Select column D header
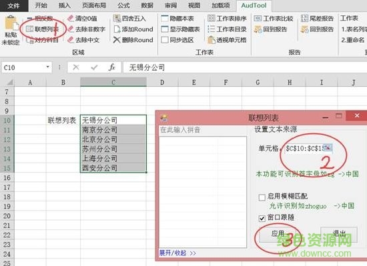The height and width of the screenshot is (266, 367). coord(162,82)
